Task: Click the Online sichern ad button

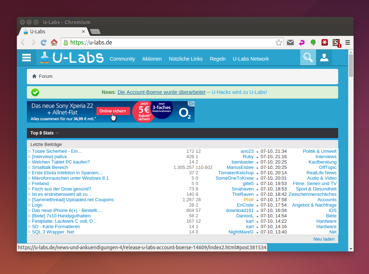Action: [113, 111]
